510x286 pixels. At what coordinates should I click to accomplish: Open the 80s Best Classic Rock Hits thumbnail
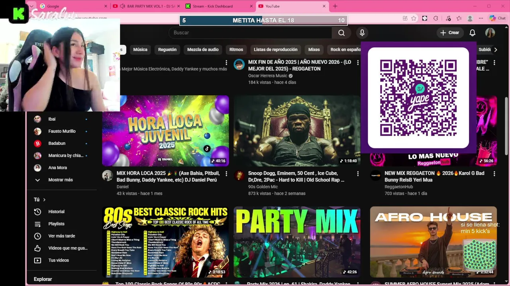pos(165,242)
